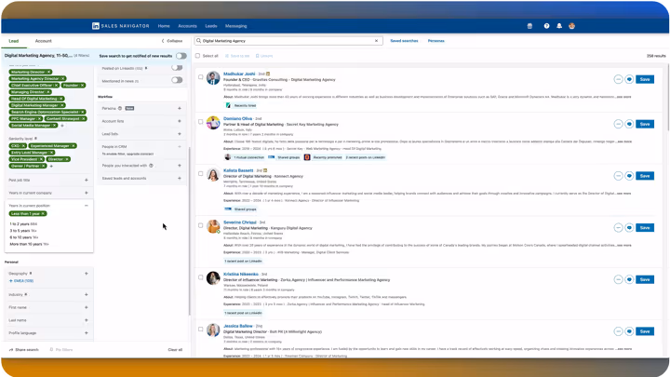Expand the Persona workflow filter
The height and width of the screenshot is (377, 670).
tap(180, 108)
